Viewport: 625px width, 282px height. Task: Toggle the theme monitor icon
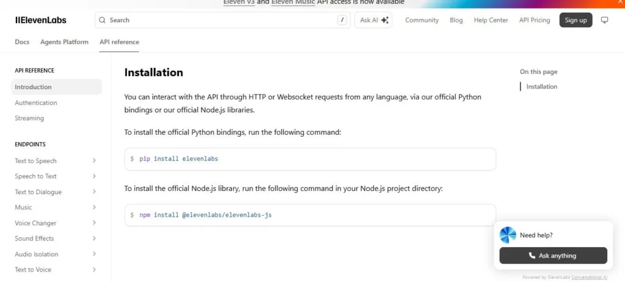click(x=605, y=20)
